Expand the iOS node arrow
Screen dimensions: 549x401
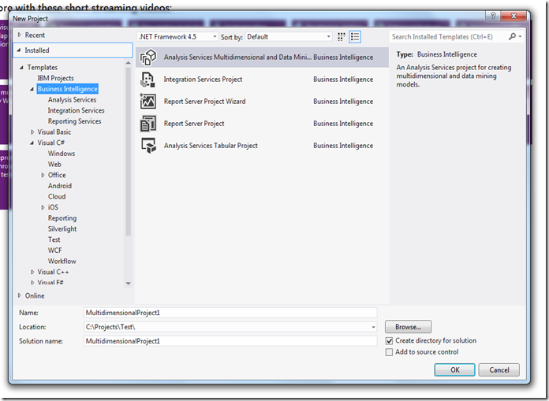[x=43, y=207]
